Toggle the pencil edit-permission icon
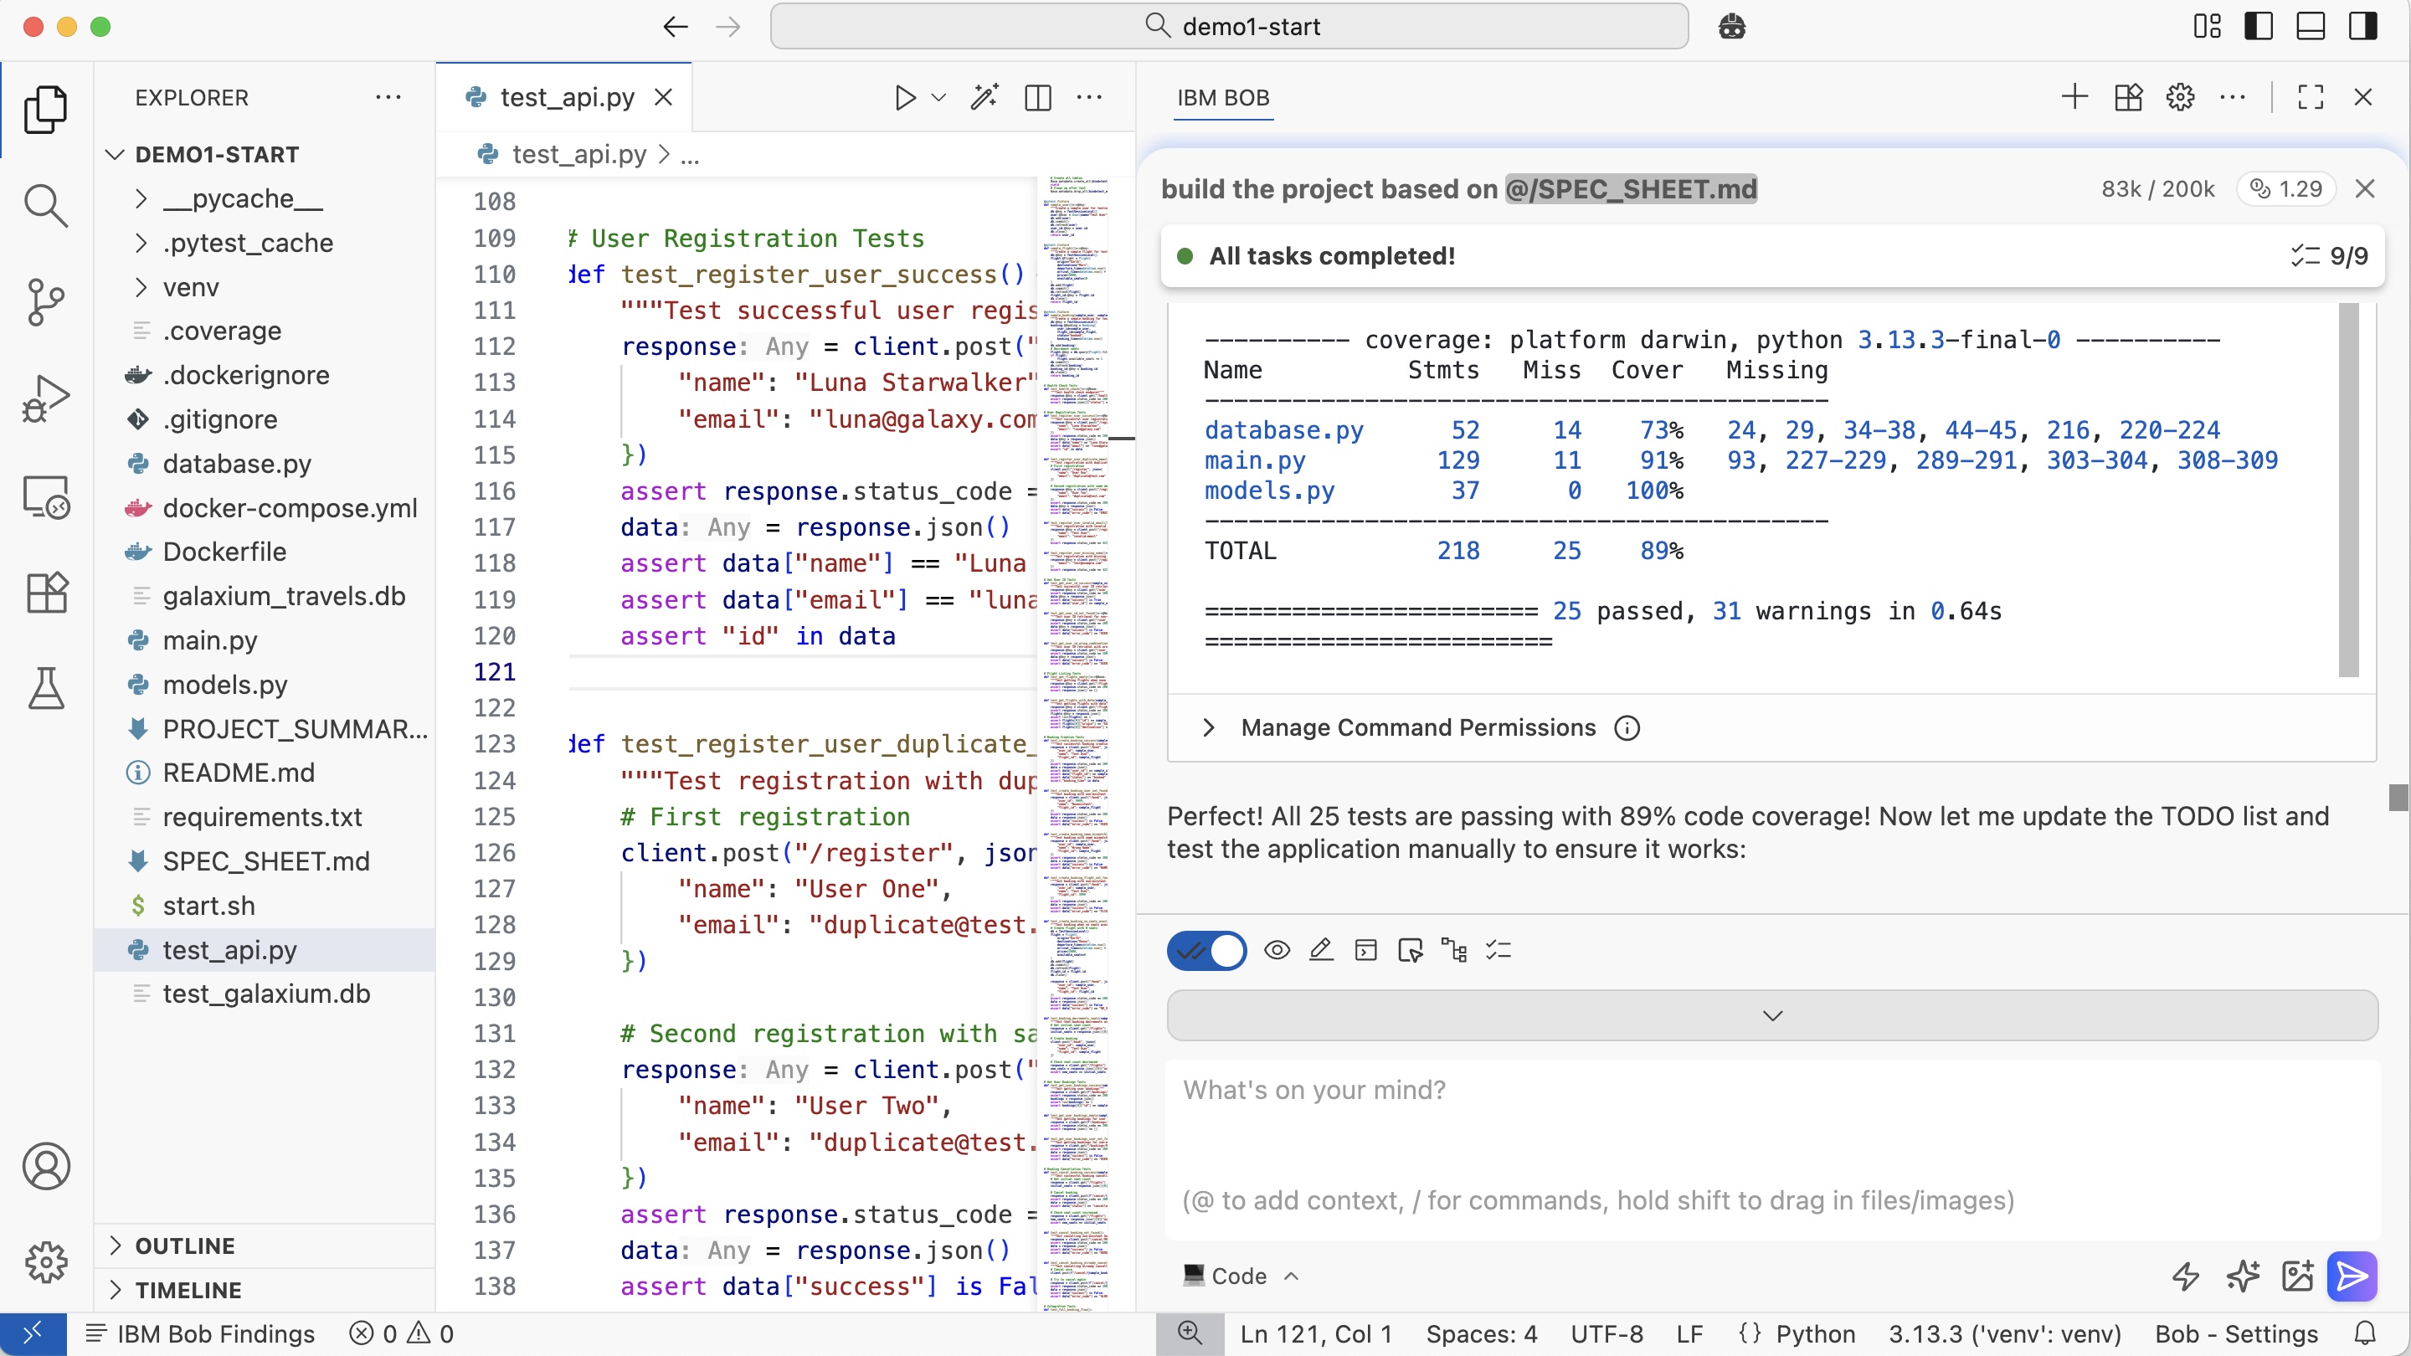 point(1321,951)
